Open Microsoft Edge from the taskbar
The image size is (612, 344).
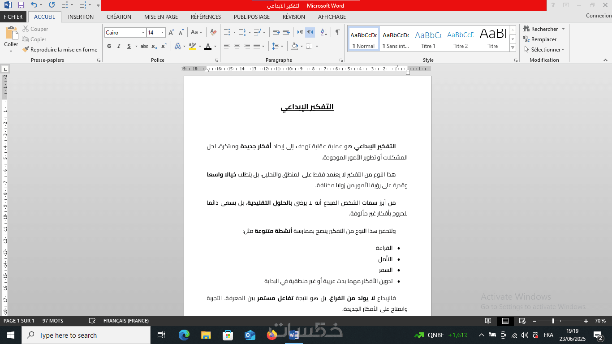pyautogui.click(x=184, y=335)
